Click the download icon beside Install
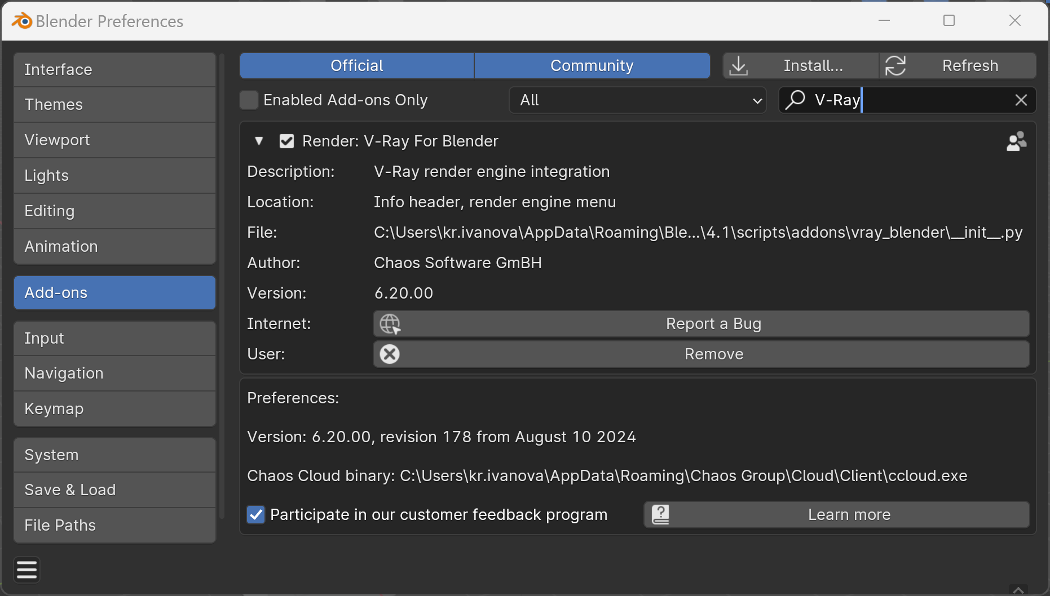The height and width of the screenshot is (596, 1050). tap(739, 66)
